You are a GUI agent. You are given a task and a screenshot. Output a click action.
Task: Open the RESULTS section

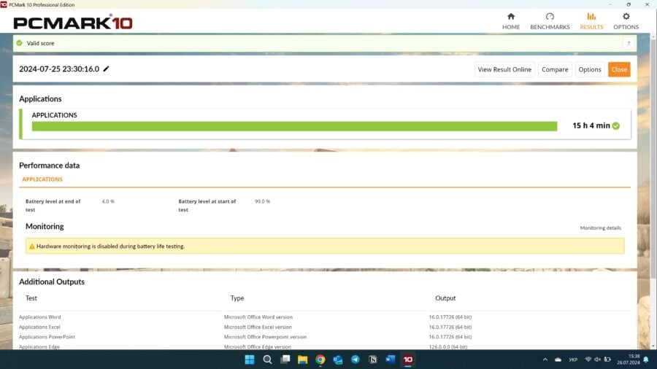(591, 21)
